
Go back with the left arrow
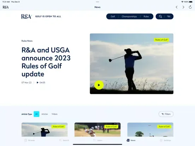pos(177,7)
